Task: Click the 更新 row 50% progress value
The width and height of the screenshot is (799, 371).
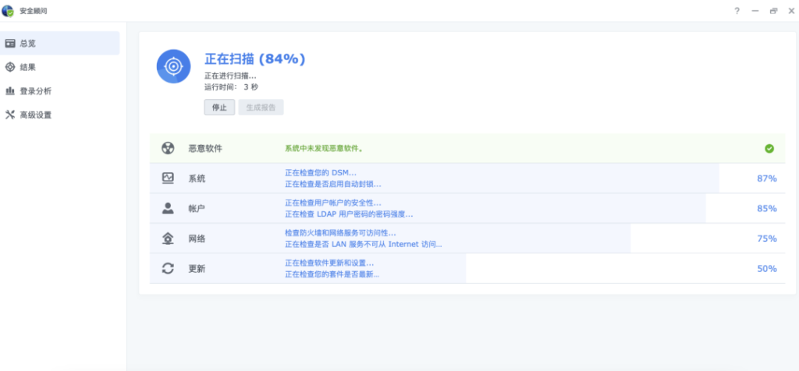Action: coord(766,268)
